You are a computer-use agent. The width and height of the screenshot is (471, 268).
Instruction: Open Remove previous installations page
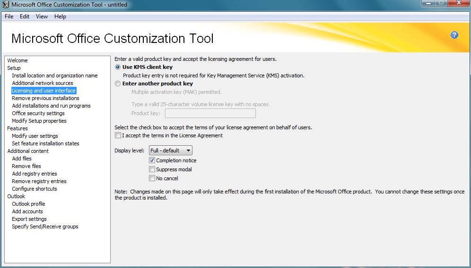coord(46,98)
